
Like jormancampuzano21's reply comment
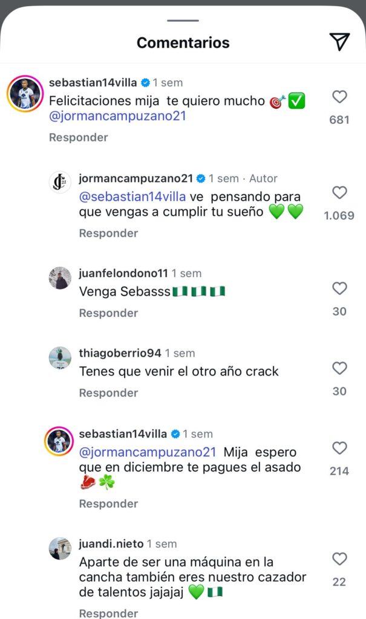pyautogui.click(x=339, y=193)
